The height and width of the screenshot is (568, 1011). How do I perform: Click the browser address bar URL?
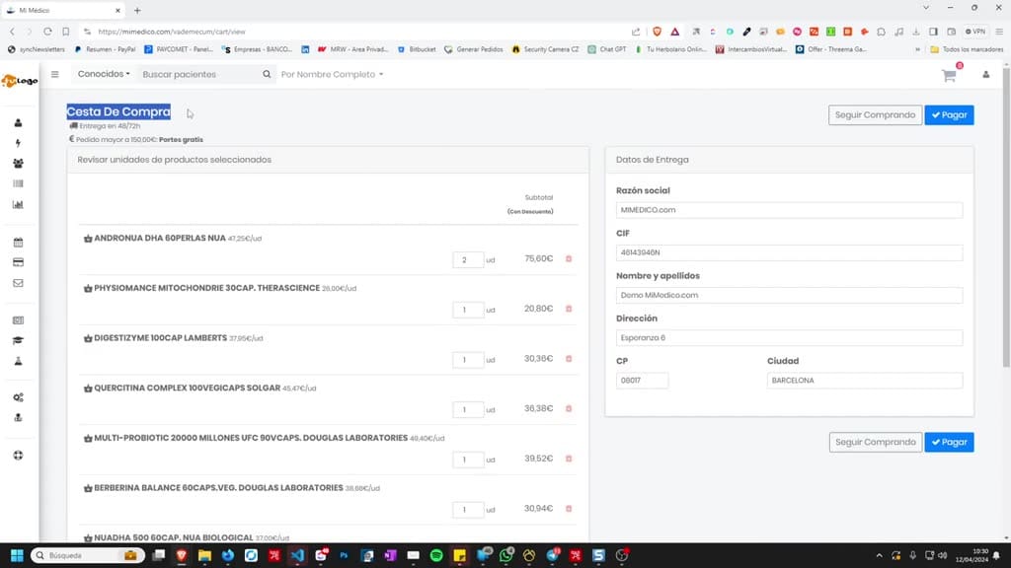pyautogui.click(x=172, y=32)
